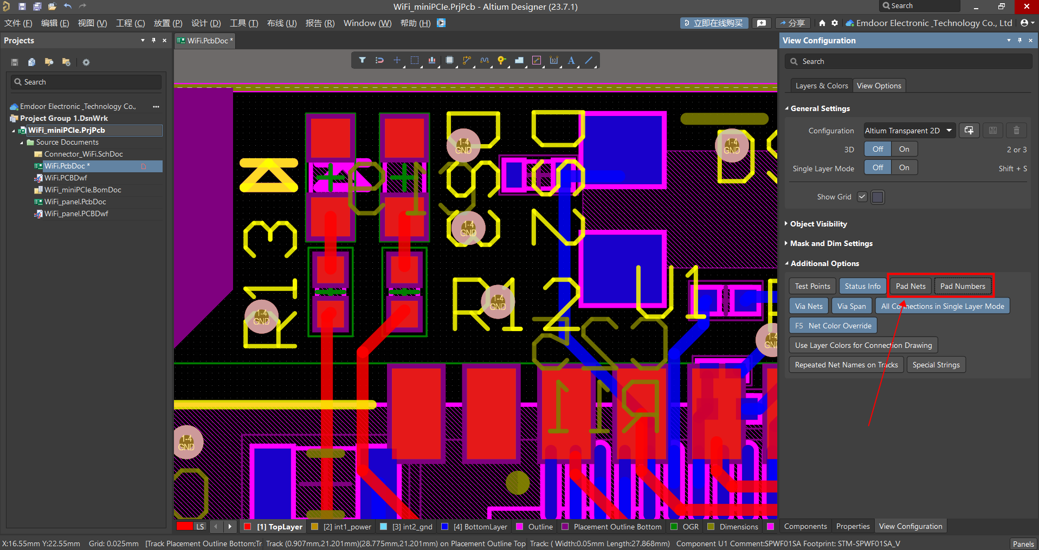1039x550 pixels.
Task: Open the Window (W) menu
Action: (x=367, y=23)
